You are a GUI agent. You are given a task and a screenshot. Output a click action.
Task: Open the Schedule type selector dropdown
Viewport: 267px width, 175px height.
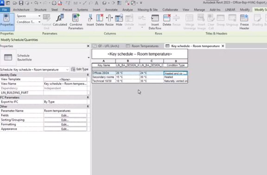89,58
